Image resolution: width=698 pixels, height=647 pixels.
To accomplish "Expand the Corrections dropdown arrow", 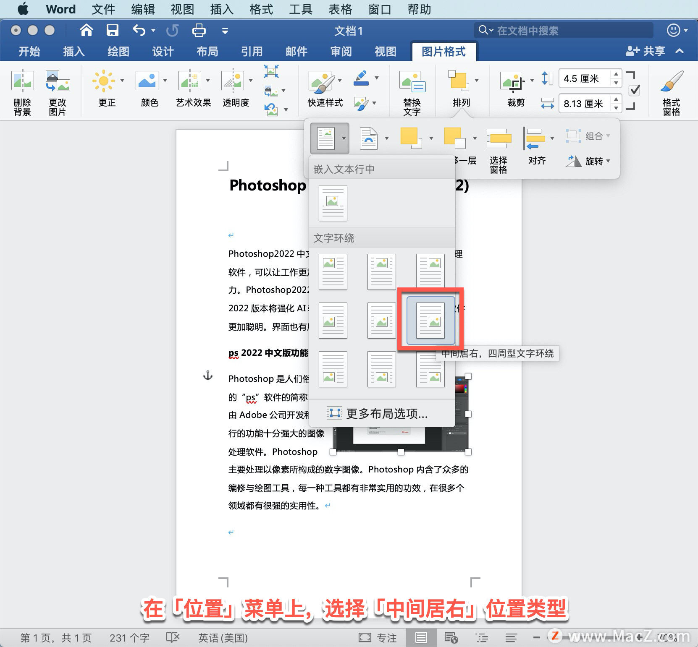I will tap(122, 80).
